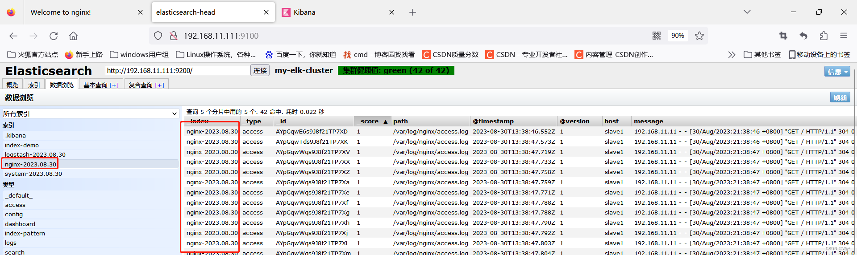The height and width of the screenshot is (255, 857).
Task: Click the screenshot crop icon in toolbar
Action: [783, 36]
